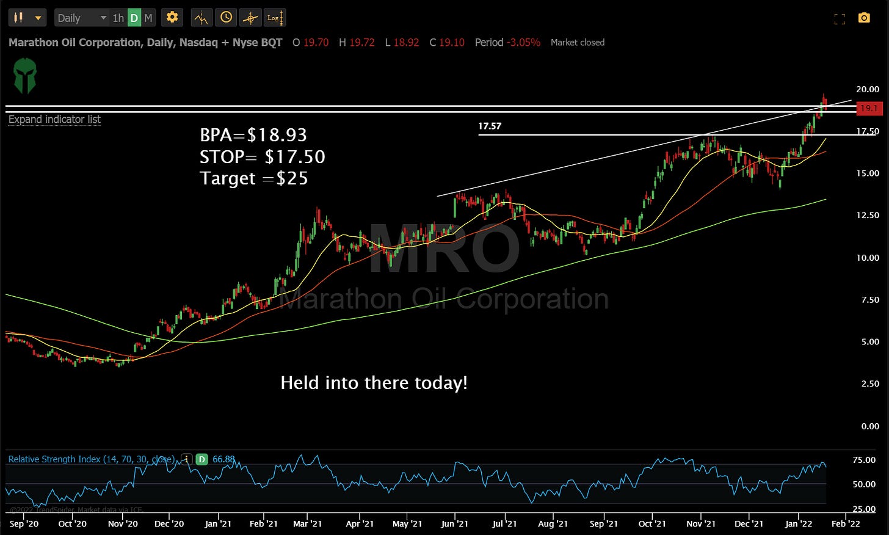This screenshot has width=889, height=535.
Task: Click the Period -3.05% value
Action: pos(507,42)
